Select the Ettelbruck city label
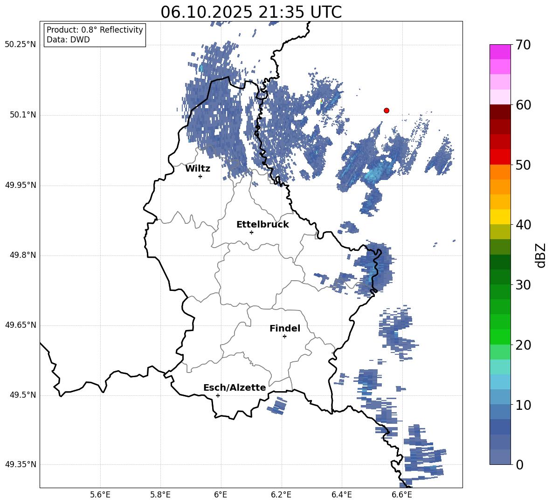Viewport: 552px width, 504px height. coord(262,225)
